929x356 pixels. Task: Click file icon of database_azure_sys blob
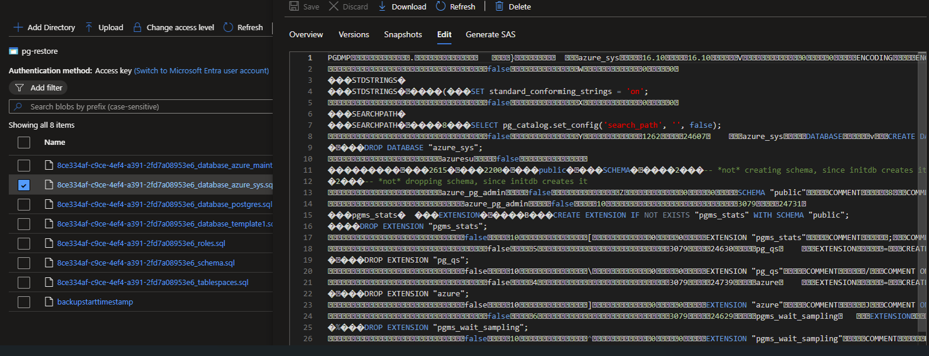pos(49,185)
